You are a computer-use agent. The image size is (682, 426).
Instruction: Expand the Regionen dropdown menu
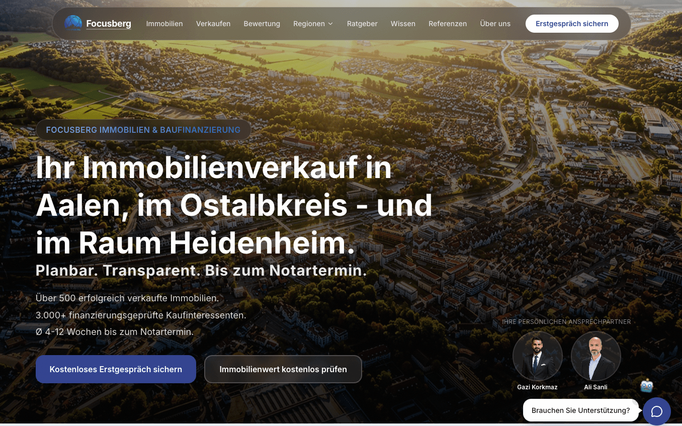(x=313, y=24)
